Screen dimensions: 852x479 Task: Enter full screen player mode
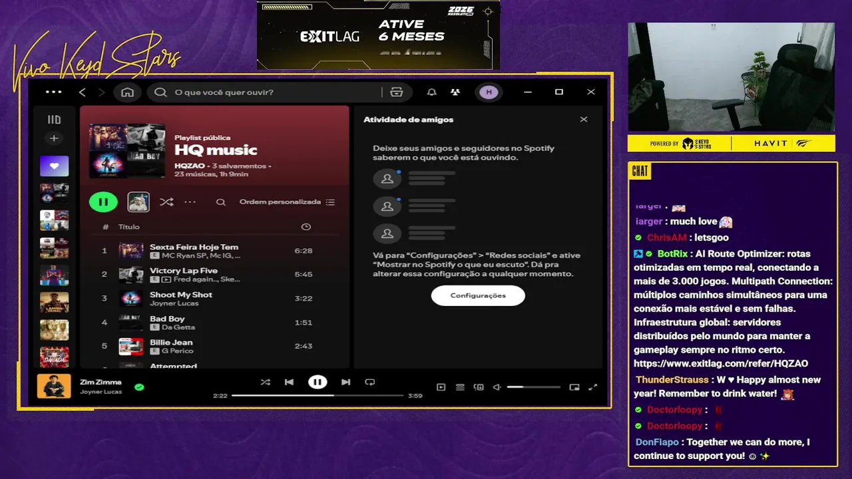pos(593,387)
